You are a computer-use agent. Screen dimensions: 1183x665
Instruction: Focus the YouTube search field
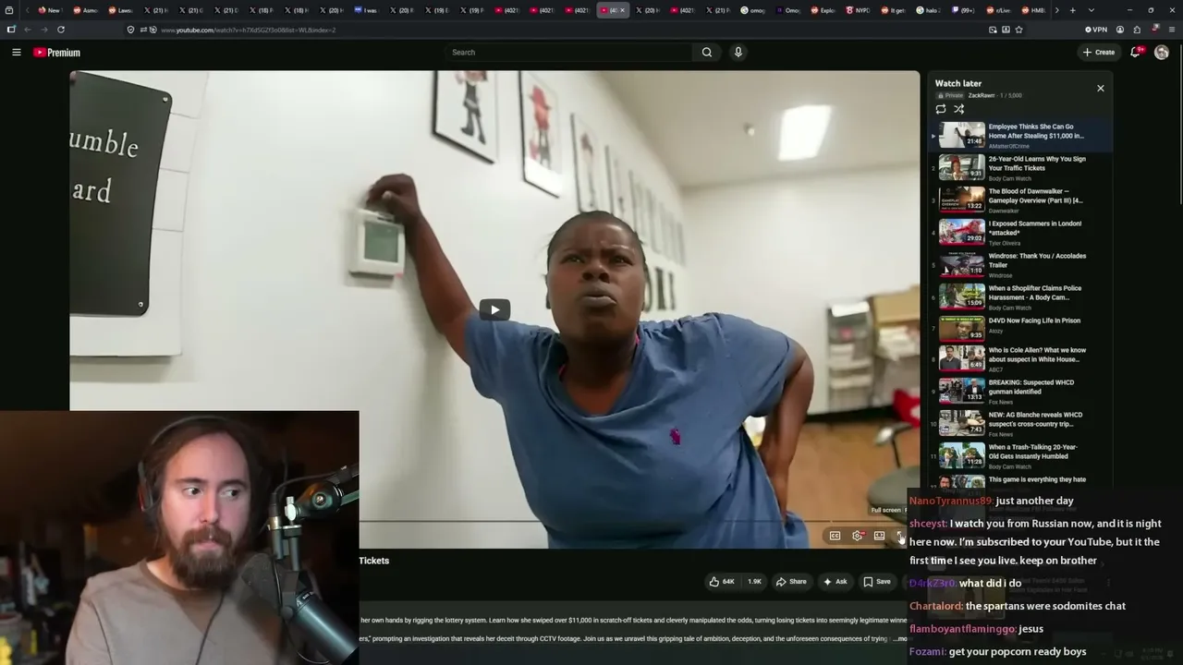(x=568, y=53)
